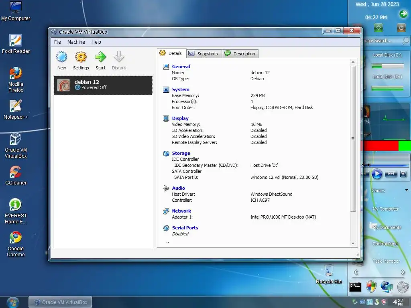Viewport: 411px width, 308px height.
Task: Click the Foxit Reader desktop icon
Action: (x=16, y=44)
